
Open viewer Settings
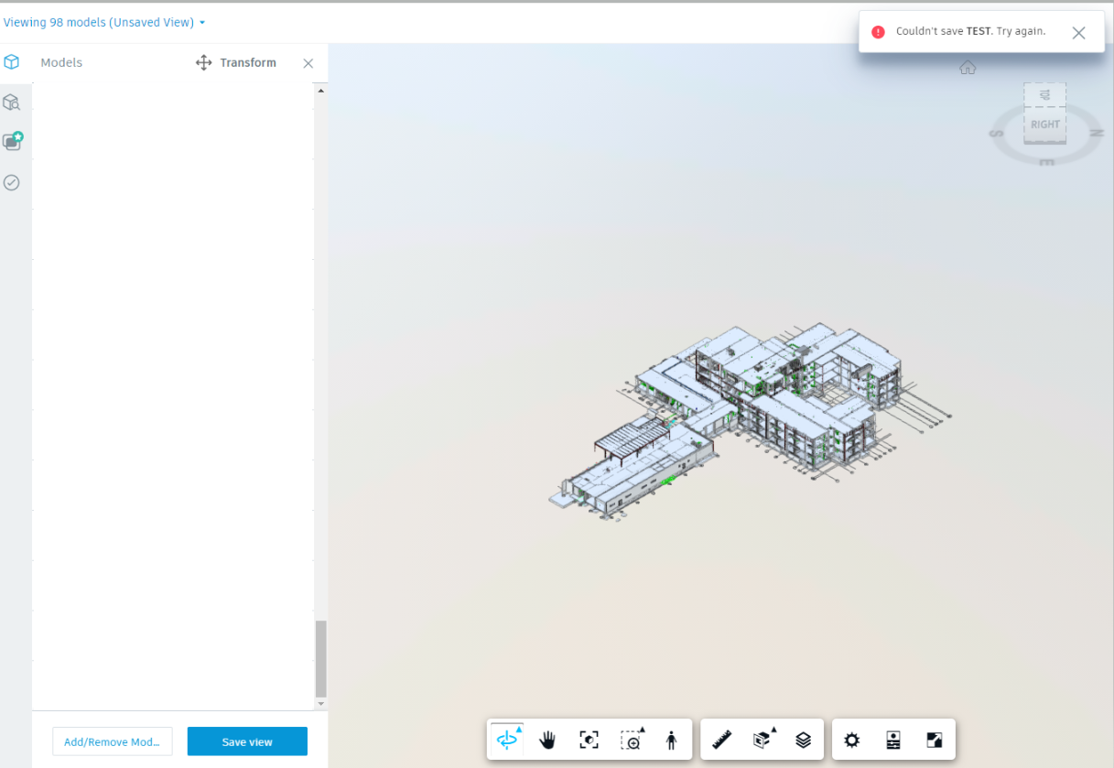851,739
